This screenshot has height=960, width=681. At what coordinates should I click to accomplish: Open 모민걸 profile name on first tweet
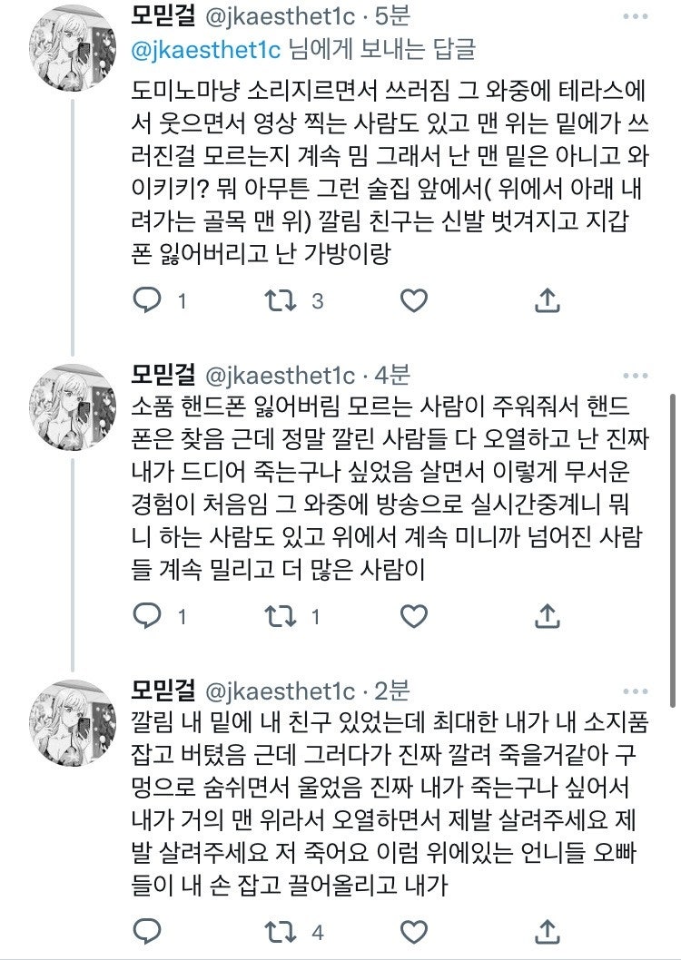163,17
